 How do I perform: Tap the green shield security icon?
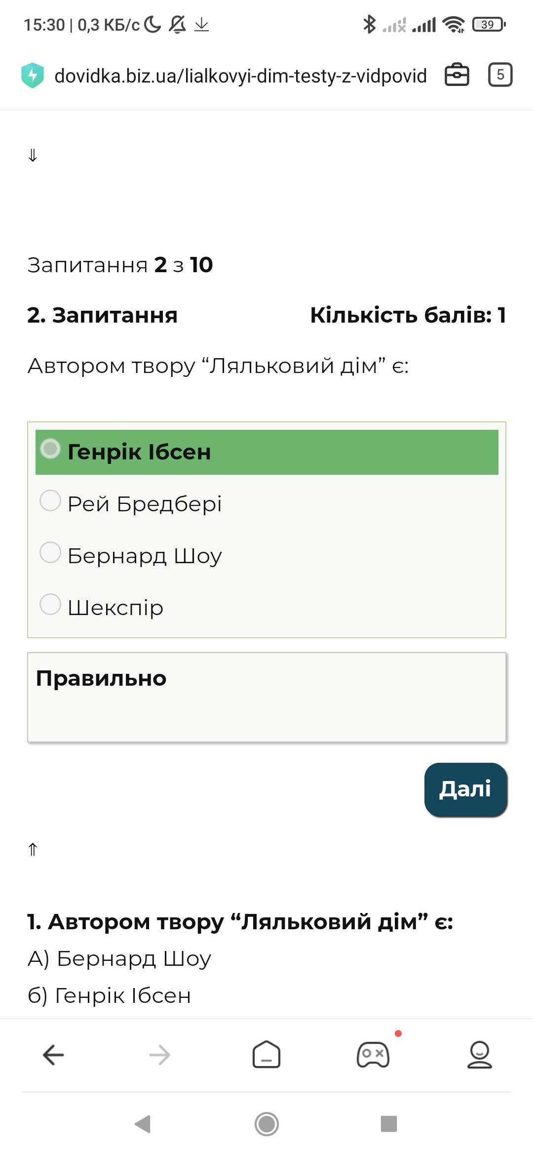pyautogui.click(x=33, y=76)
